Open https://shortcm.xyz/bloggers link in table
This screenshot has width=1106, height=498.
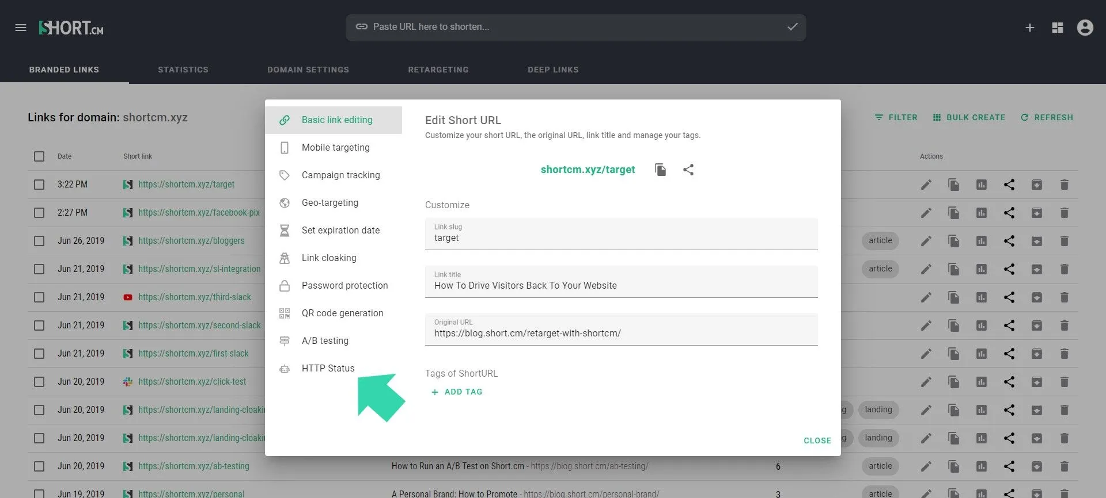tap(191, 241)
